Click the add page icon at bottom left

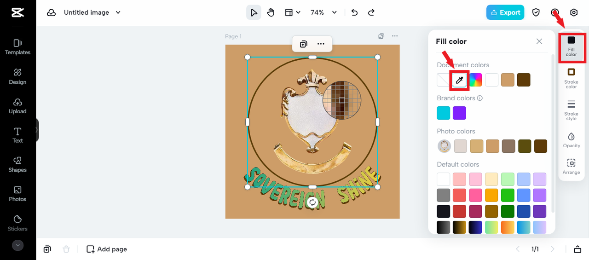(x=47, y=249)
